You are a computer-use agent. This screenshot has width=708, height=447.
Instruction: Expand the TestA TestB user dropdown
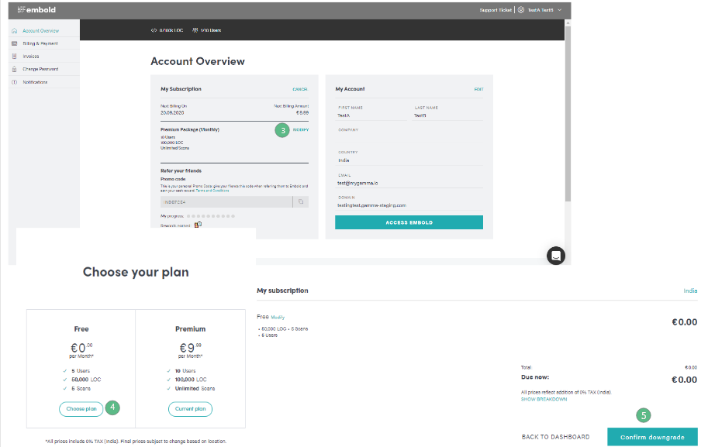pos(559,10)
